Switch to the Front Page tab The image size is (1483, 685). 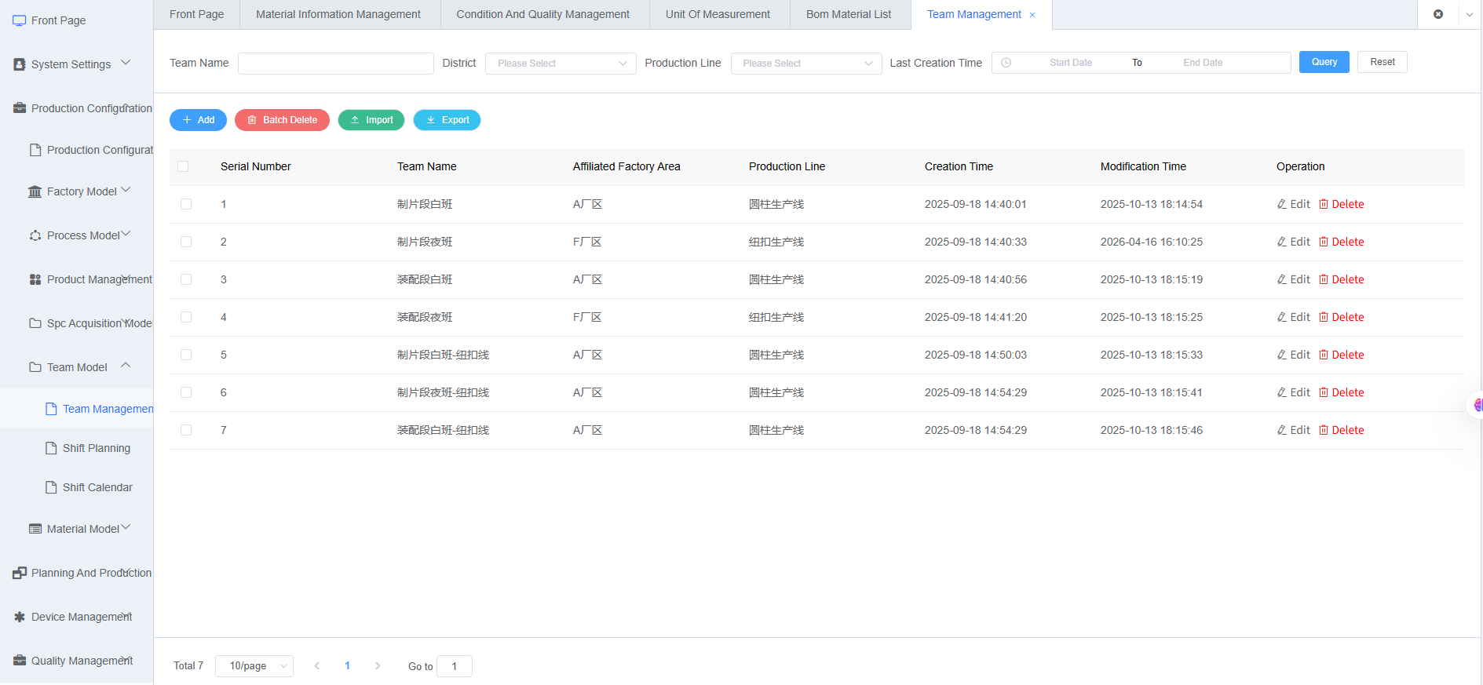[196, 14]
